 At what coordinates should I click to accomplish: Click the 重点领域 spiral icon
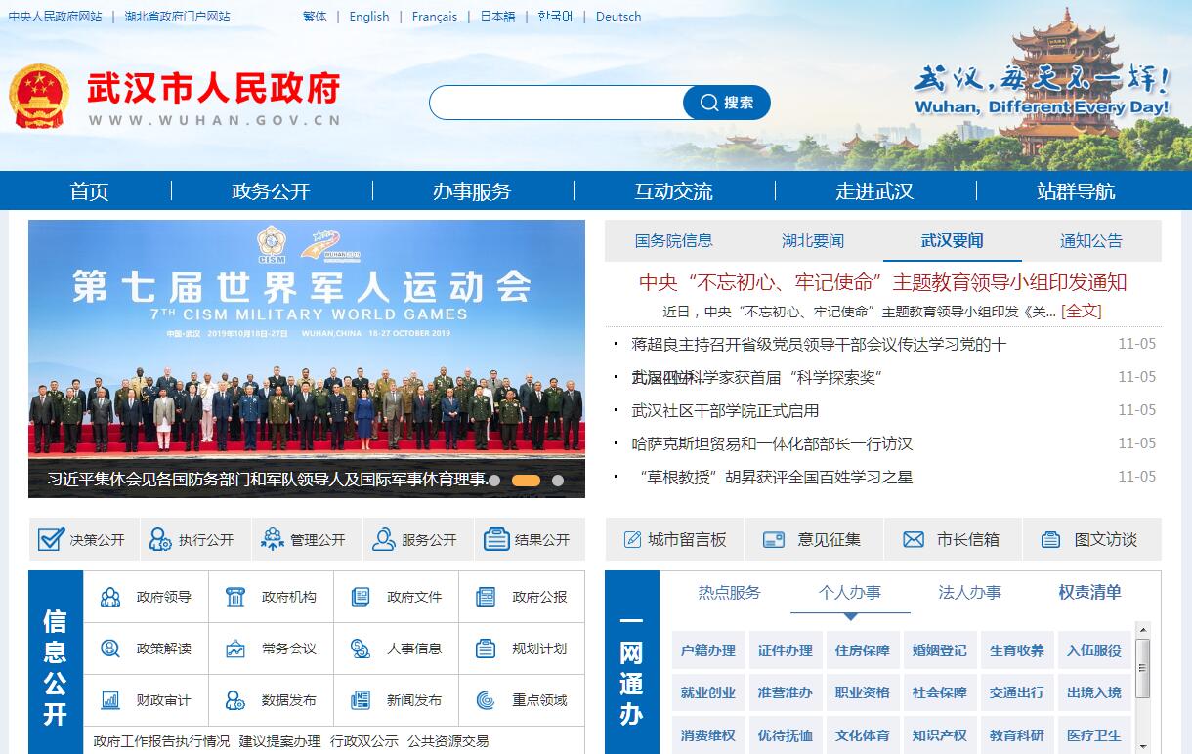pyautogui.click(x=486, y=700)
